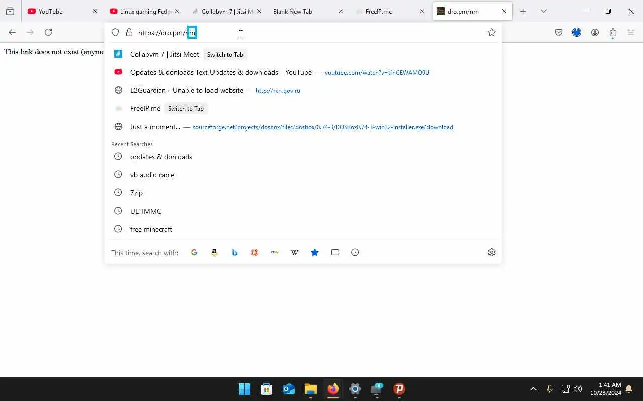This screenshot has height=401, width=643.
Task: Select recent search 7zip
Action: pyautogui.click(x=303, y=193)
